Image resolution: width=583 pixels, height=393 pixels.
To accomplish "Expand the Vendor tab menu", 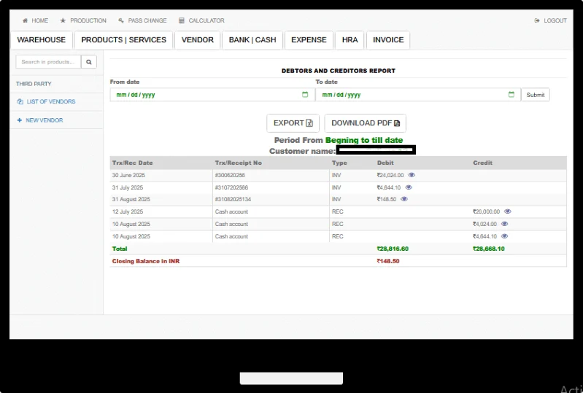I will (198, 40).
